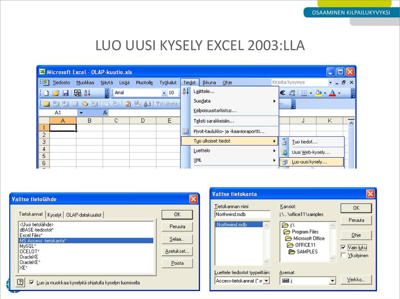Open the font name Arial dropdown arrow
The height and width of the screenshot is (299, 400).
(164, 93)
